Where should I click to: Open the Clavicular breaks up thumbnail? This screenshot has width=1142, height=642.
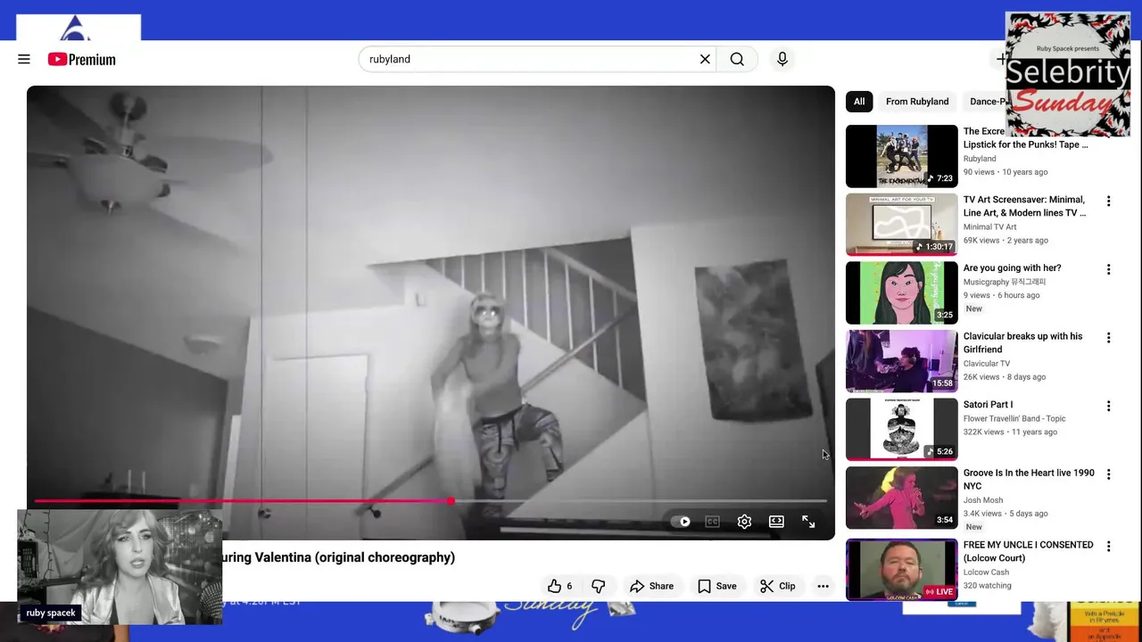pyautogui.click(x=901, y=361)
